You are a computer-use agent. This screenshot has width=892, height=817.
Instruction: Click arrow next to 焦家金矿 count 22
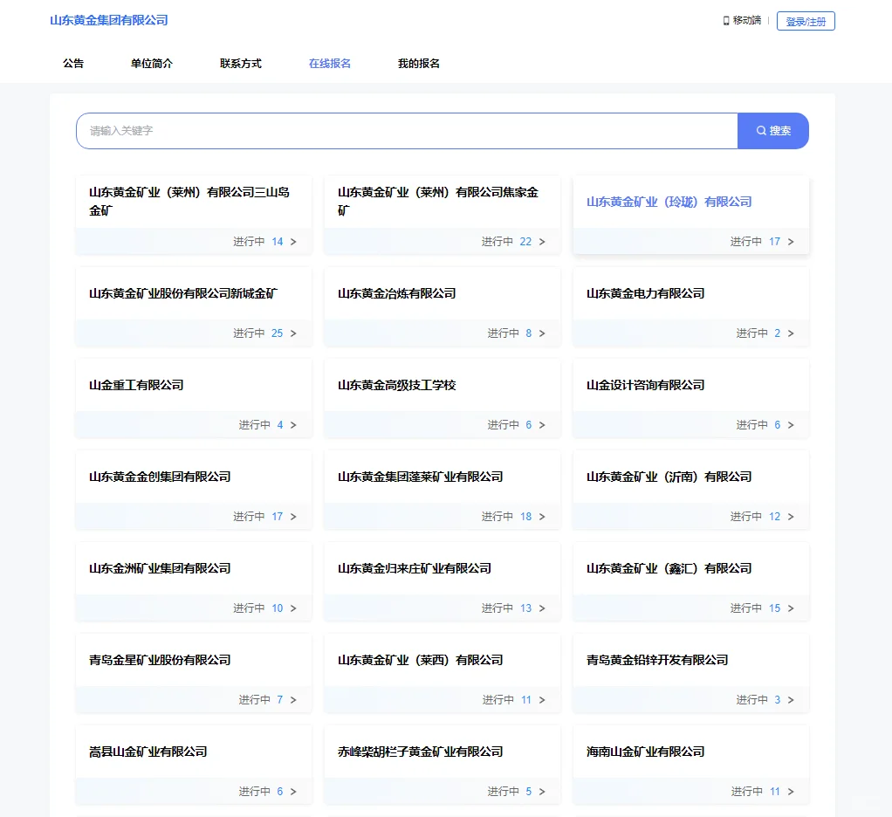[542, 242]
